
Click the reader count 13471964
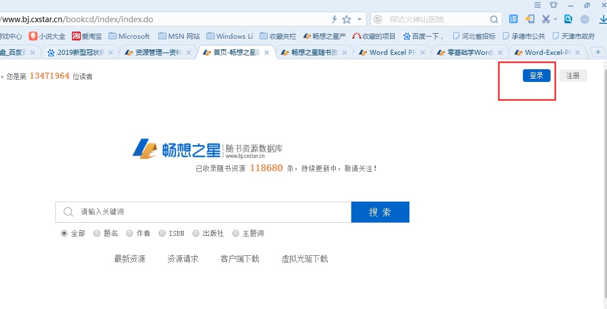tap(50, 76)
